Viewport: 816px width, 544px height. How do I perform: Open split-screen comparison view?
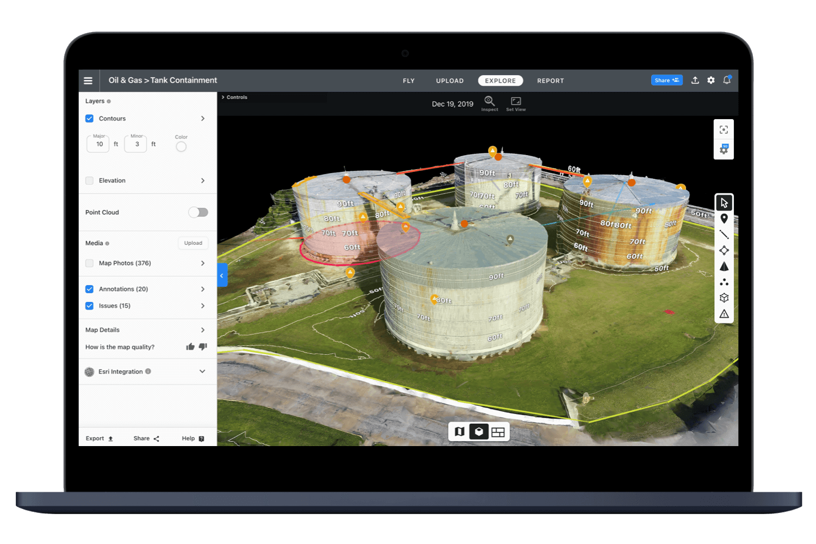point(498,431)
